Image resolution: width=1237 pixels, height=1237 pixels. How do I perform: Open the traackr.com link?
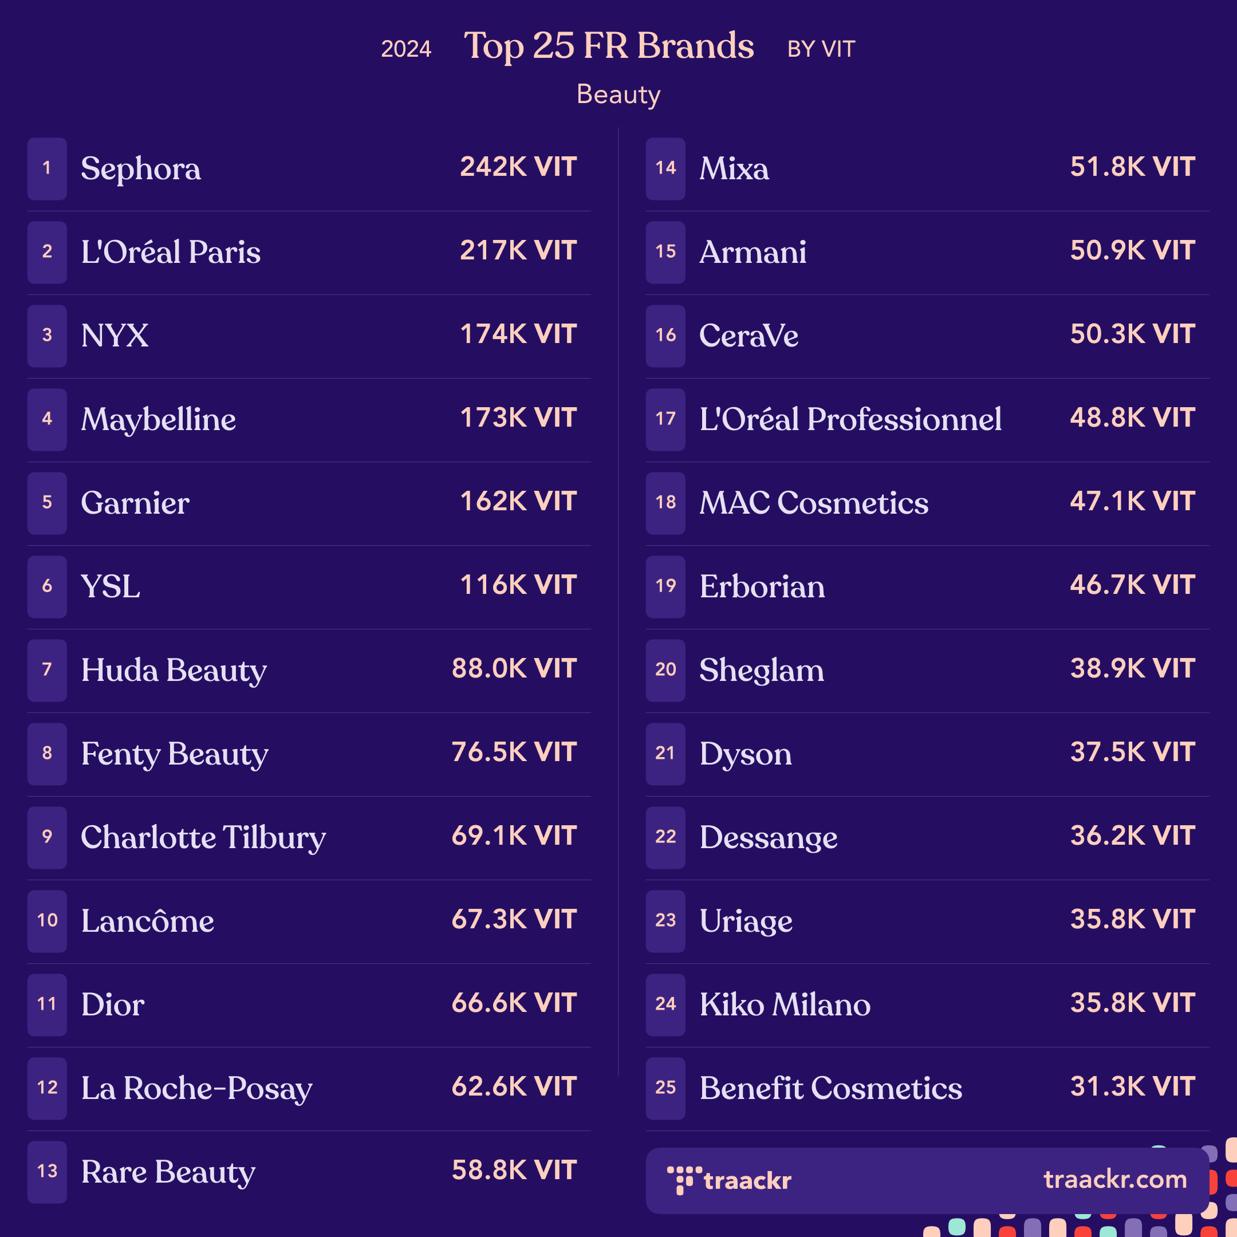1116,1179
